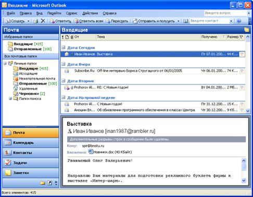Toggle flag on Prohorov С Новым годом! message
This screenshot has width=253, height=197.
pos(242,104)
